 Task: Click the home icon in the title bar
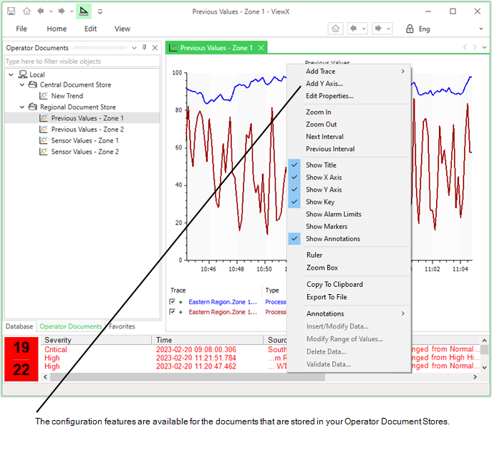26,11
